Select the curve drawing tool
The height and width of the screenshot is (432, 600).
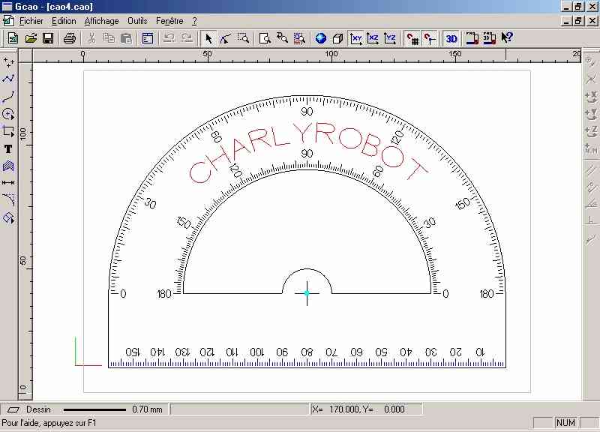pos(8,97)
